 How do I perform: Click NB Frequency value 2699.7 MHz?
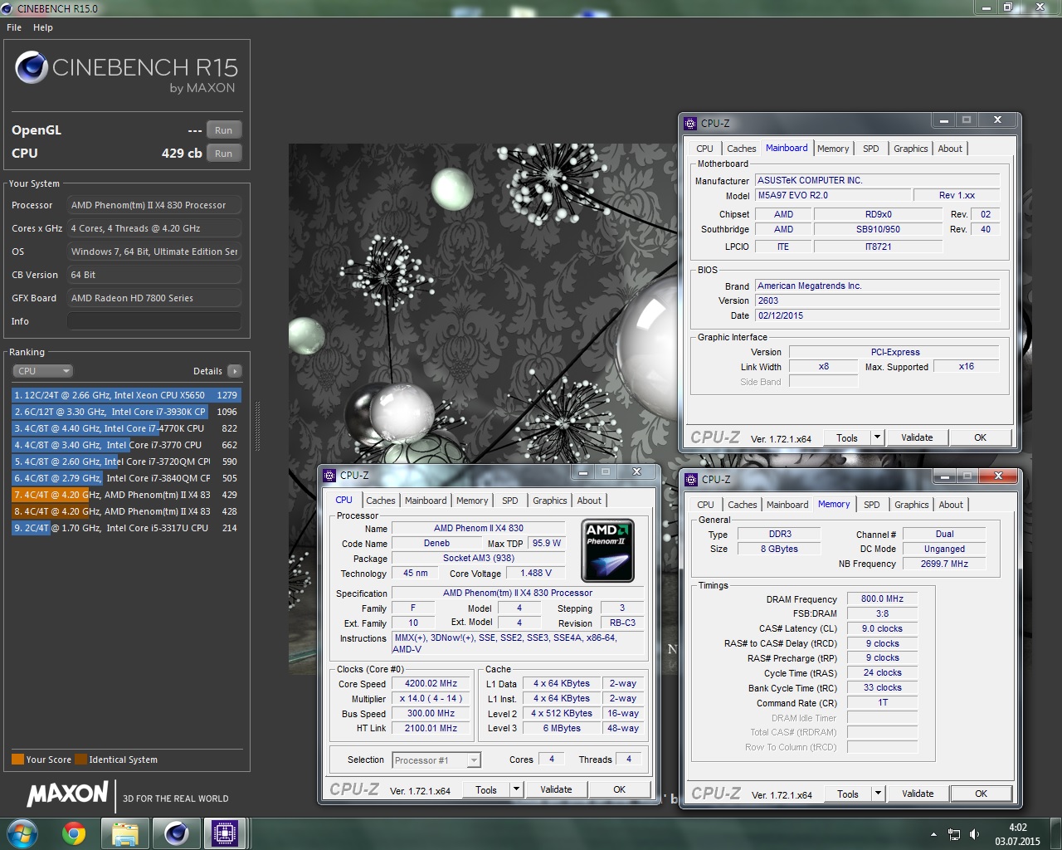pyautogui.click(x=944, y=564)
